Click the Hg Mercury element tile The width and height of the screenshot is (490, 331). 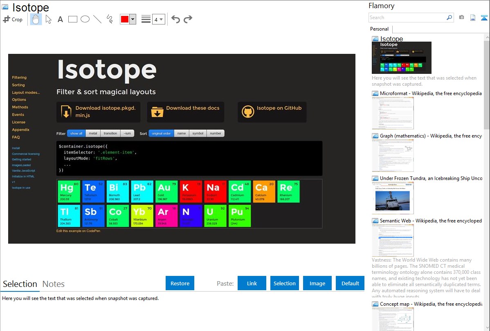(x=69, y=191)
